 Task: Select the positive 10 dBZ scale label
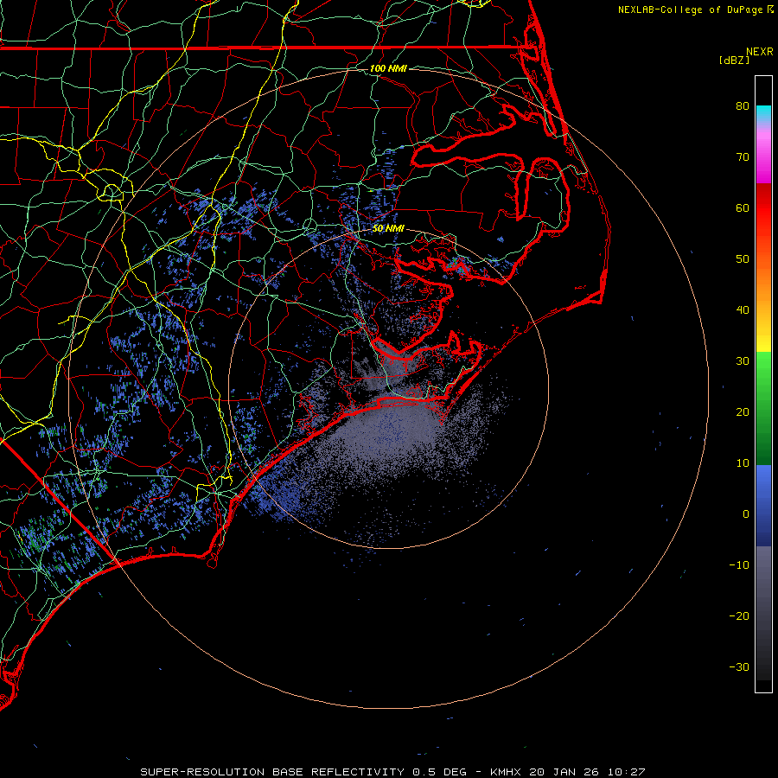pos(743,463)
